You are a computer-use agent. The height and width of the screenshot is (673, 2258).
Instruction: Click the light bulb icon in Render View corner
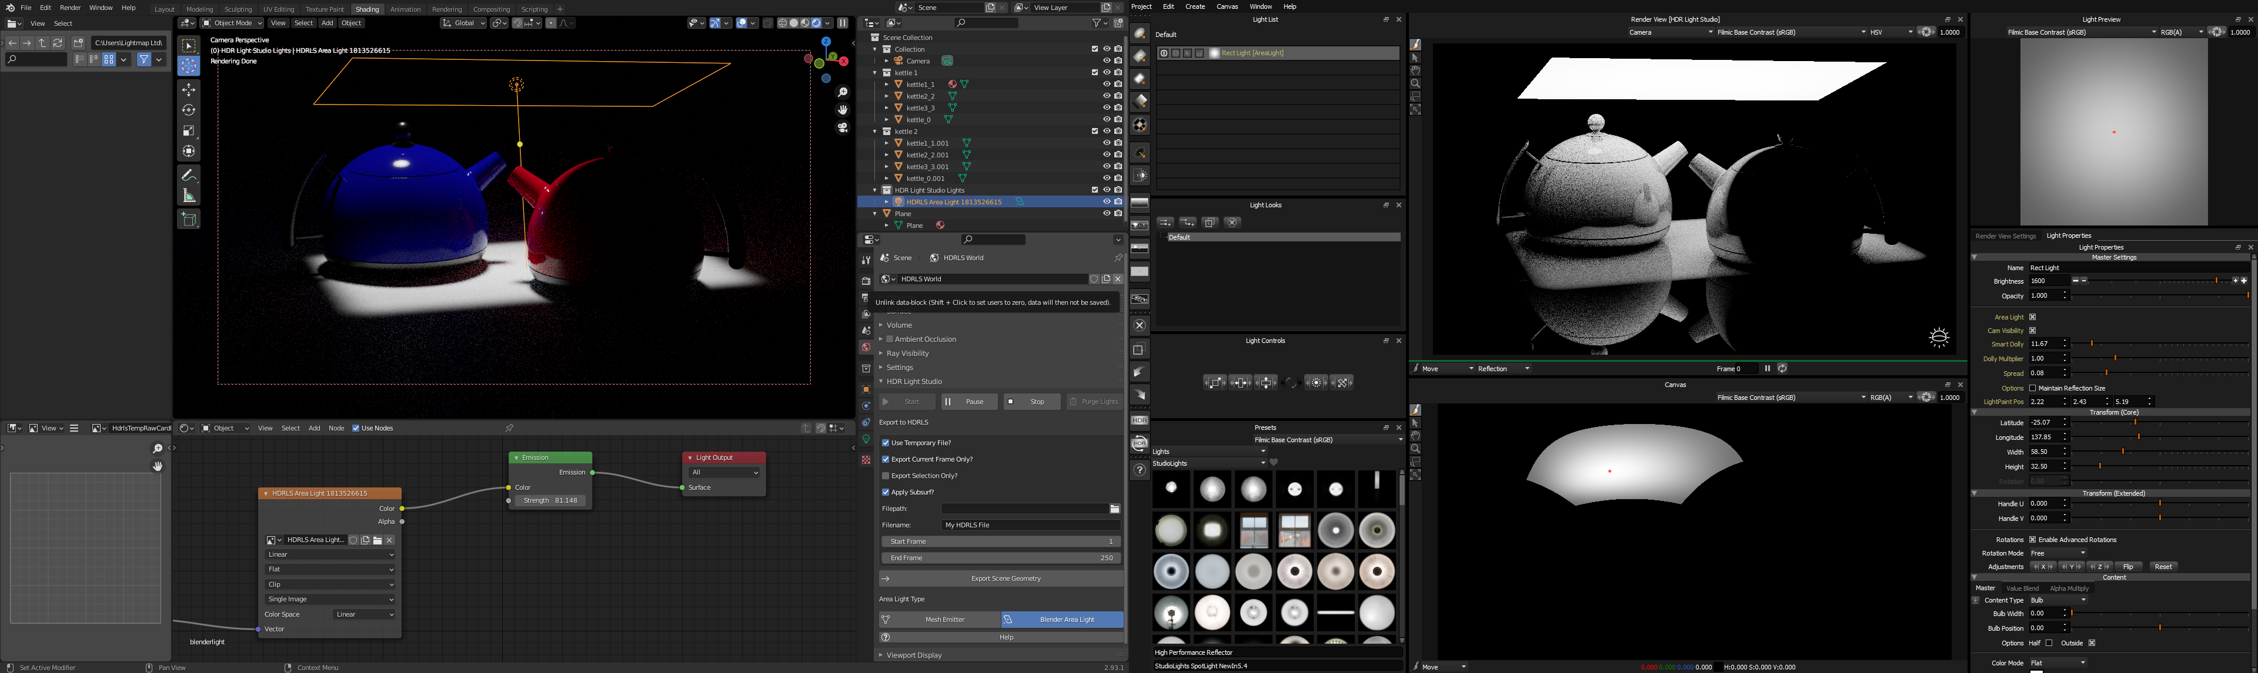[1939, 337]
